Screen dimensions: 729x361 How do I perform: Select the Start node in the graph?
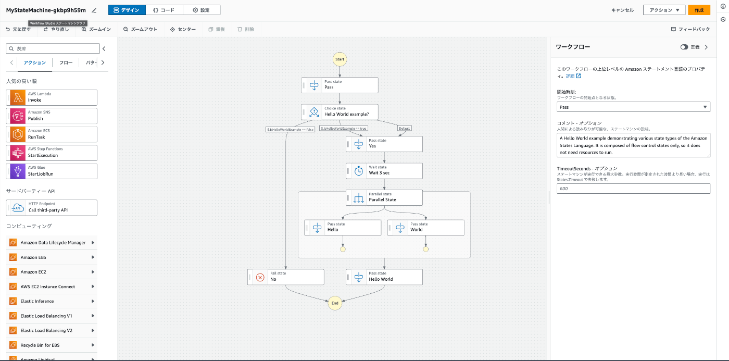(x=340, y=59)
